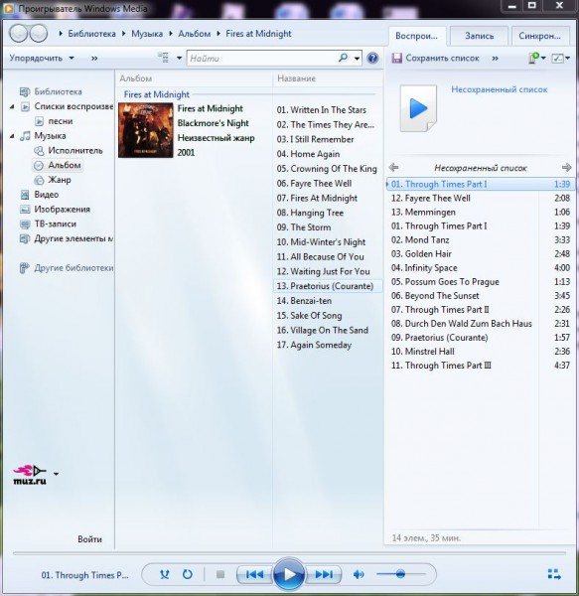The height and width of the screenshot is (596, 579).
Task: Switch to the Воспроизведение tab
Action: [417, 36]
